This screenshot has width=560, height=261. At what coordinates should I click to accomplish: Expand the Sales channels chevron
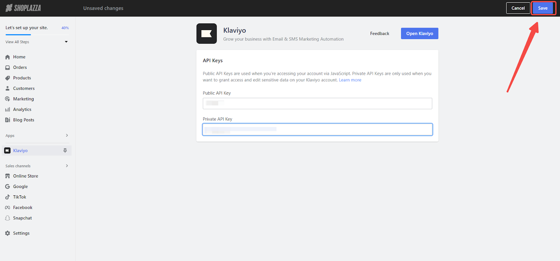tap(67, 166)
